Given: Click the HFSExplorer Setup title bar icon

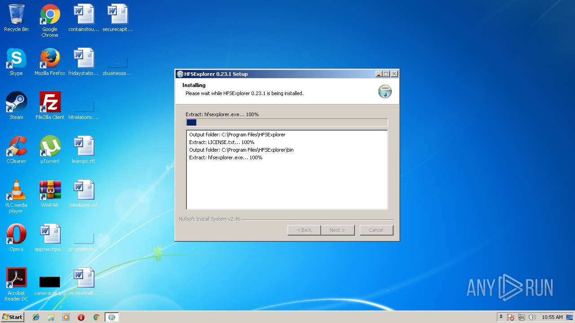Looking at the screenshot, I should point(180,74).
